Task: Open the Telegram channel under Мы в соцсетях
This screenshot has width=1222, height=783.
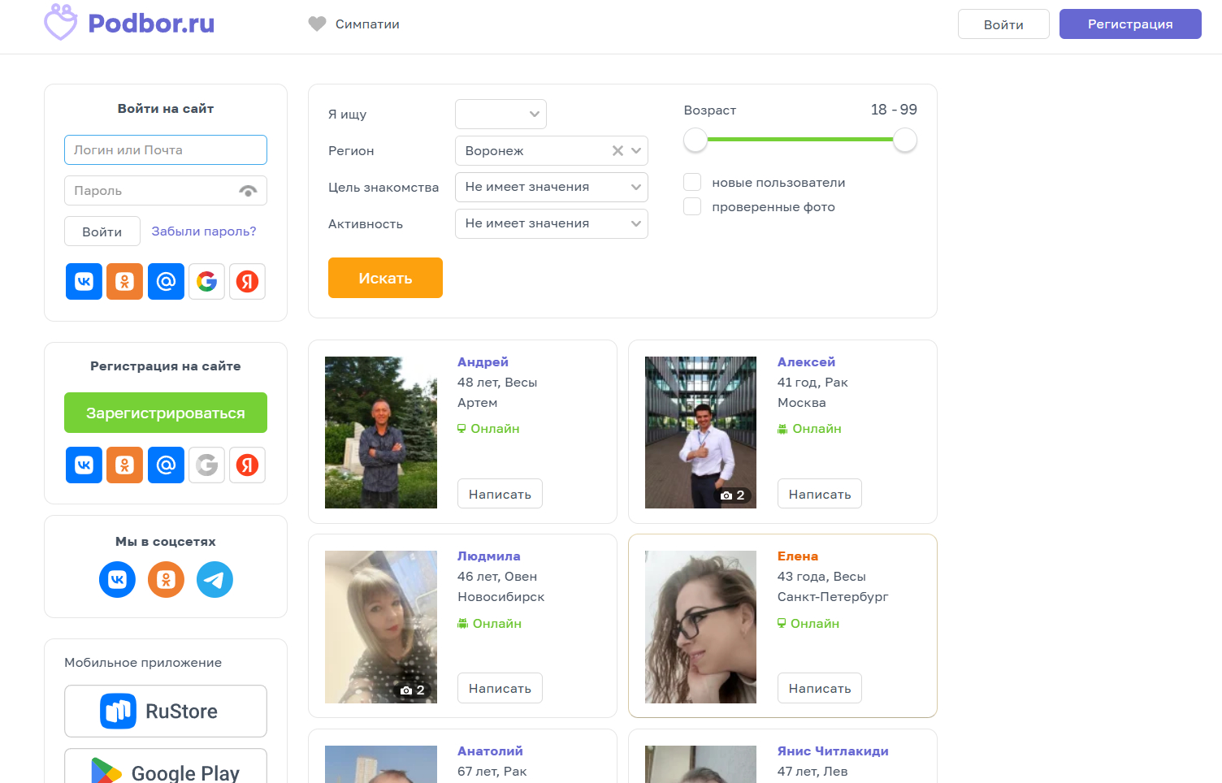Action: pos(214,580)
